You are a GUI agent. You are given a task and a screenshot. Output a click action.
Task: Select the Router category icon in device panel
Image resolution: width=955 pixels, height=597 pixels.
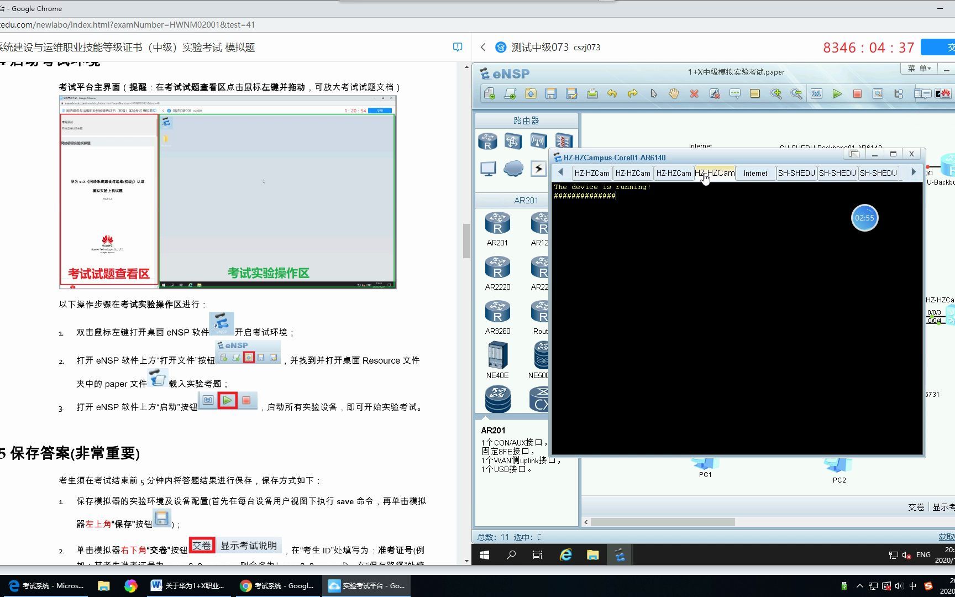pyautogui.click(x=487, y=141)
